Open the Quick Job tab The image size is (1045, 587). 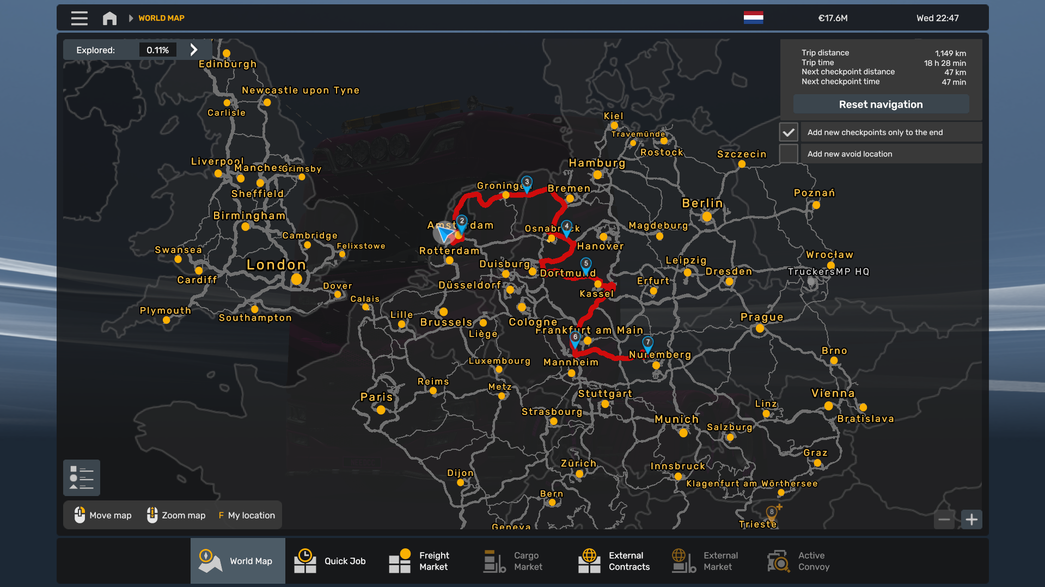(x=331, y=561)
